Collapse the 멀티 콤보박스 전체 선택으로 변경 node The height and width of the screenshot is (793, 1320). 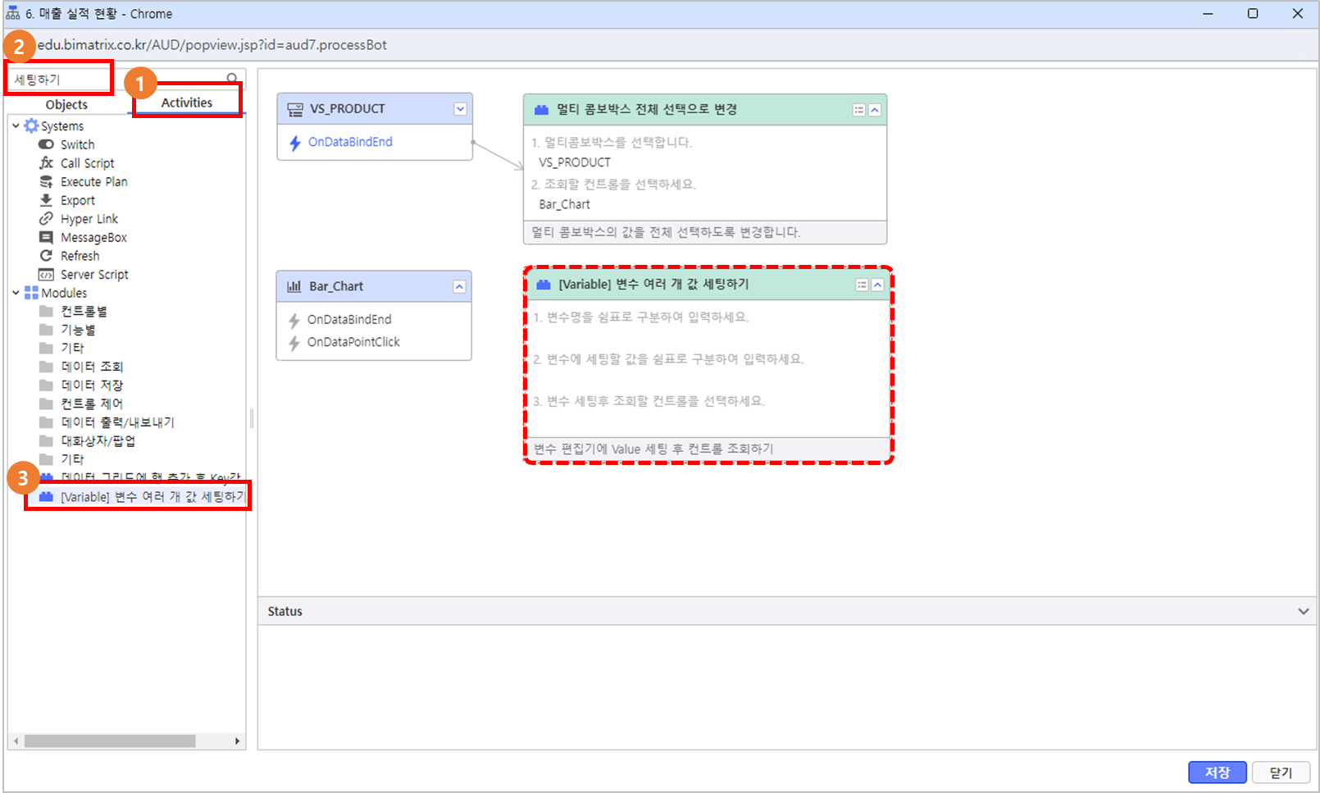coord(875,110)
